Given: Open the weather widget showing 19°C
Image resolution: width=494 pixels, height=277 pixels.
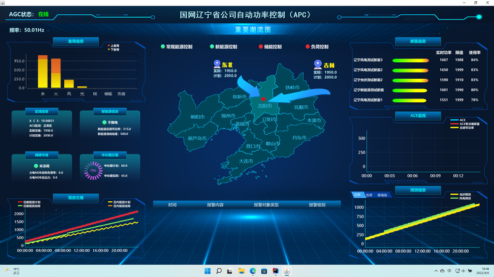Looking at the screenshot, I should 12,271.
